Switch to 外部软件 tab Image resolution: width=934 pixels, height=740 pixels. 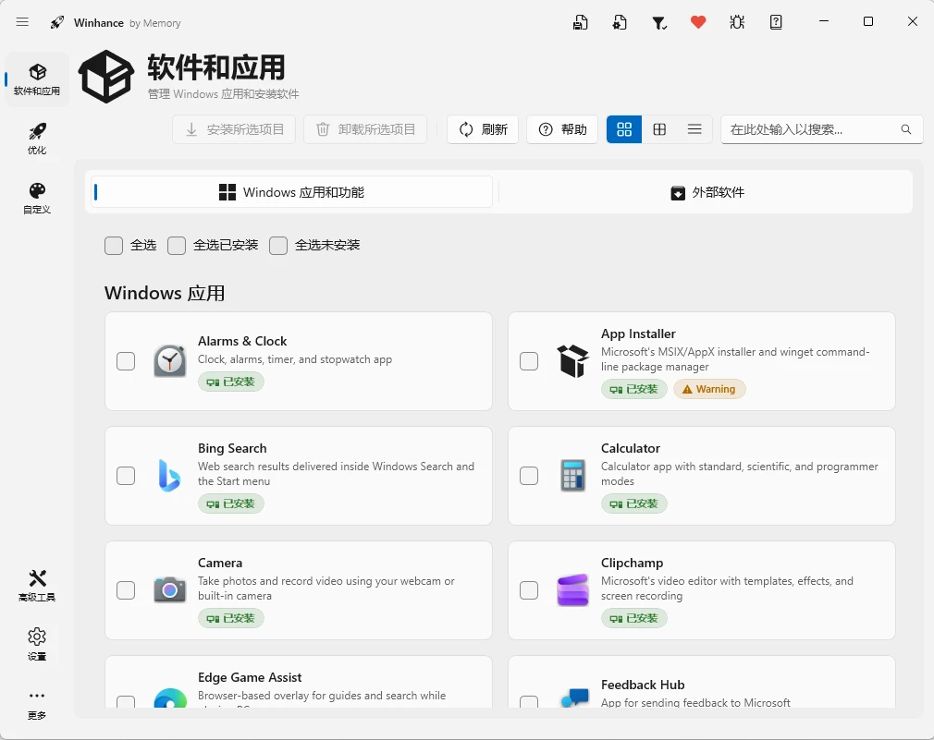(x=707, y=192)
